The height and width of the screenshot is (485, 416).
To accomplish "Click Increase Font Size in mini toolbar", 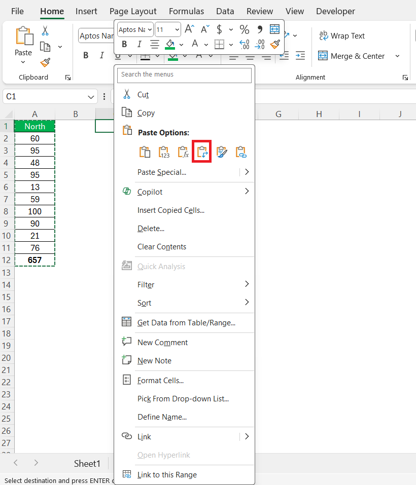I will click(189, 29).
